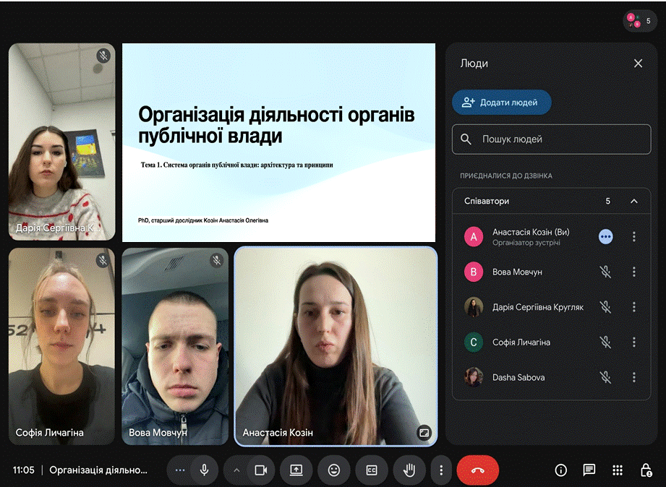Image resolution: width=666 pixels, height=487 pixels.
Task: Click the Софія Личагіна name in list
Action: [521, 342]
